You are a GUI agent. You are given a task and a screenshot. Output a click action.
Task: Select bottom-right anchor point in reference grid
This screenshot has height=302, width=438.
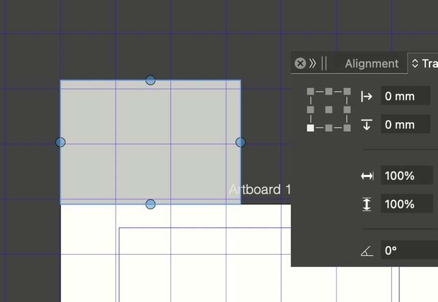(347, 128)
